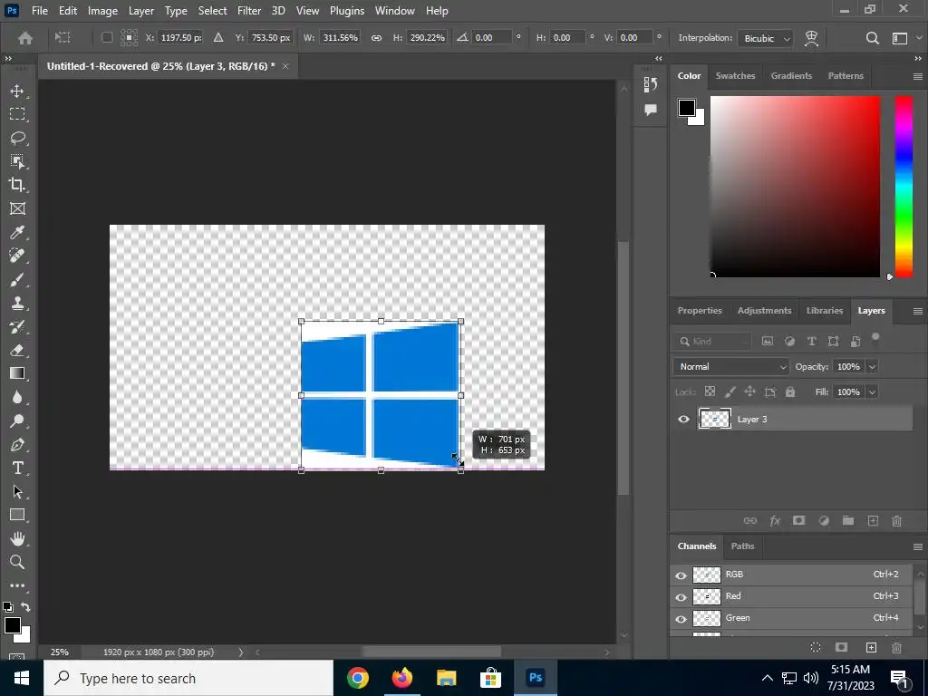Open the Interpolation Bicubic dropdown
Image resolution: width=928 pixels, height=696 pixels.
(766, 38)
